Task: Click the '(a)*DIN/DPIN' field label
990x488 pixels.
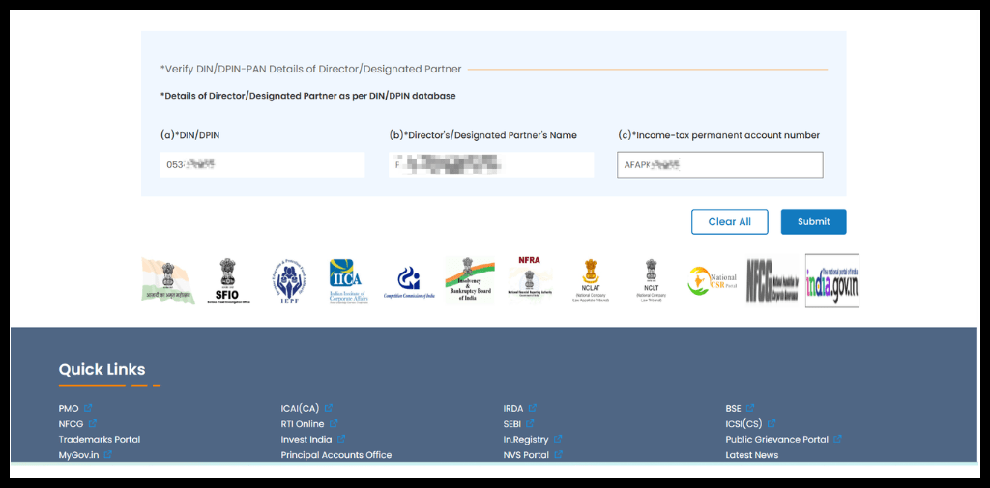Action: coord(190,135)
